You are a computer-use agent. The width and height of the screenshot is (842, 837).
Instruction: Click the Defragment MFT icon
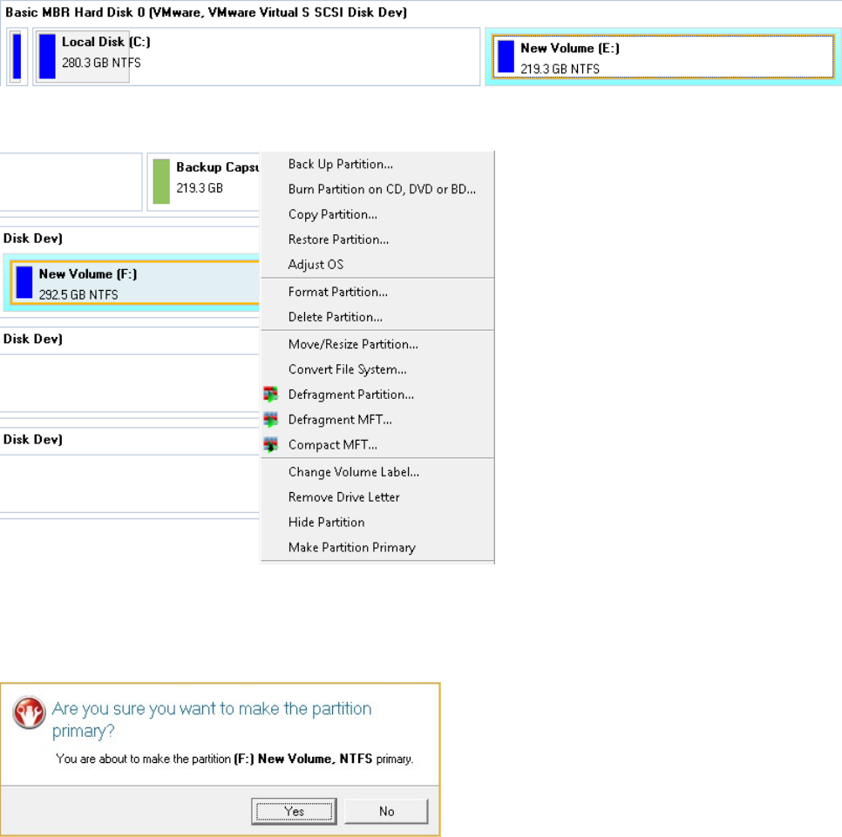pyautogui.click(x=270, y=420)
